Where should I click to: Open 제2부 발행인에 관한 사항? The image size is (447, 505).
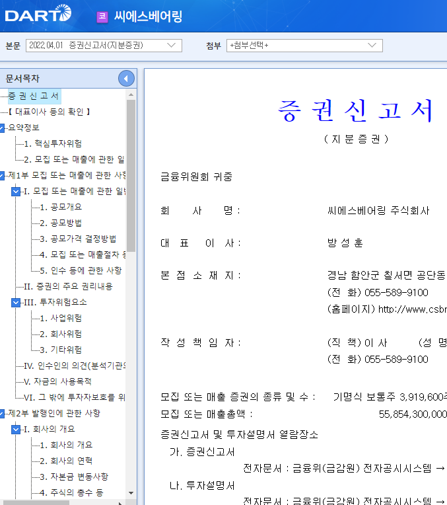tap(54, 413)
